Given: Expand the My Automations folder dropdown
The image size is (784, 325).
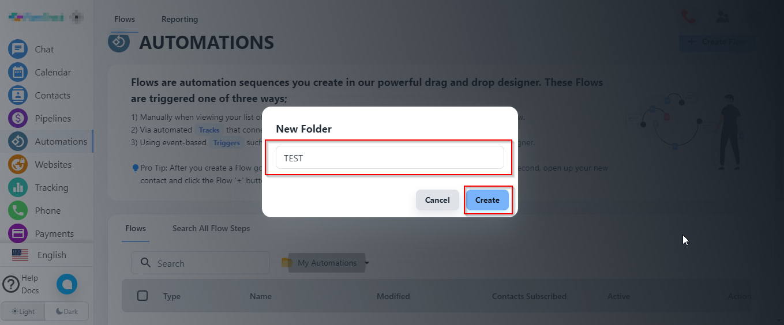Looking at the screenshot, I should 367,263.
